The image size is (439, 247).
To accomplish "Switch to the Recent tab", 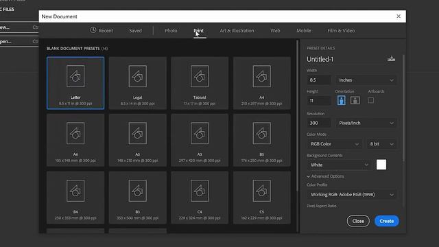I will (102, 30).
